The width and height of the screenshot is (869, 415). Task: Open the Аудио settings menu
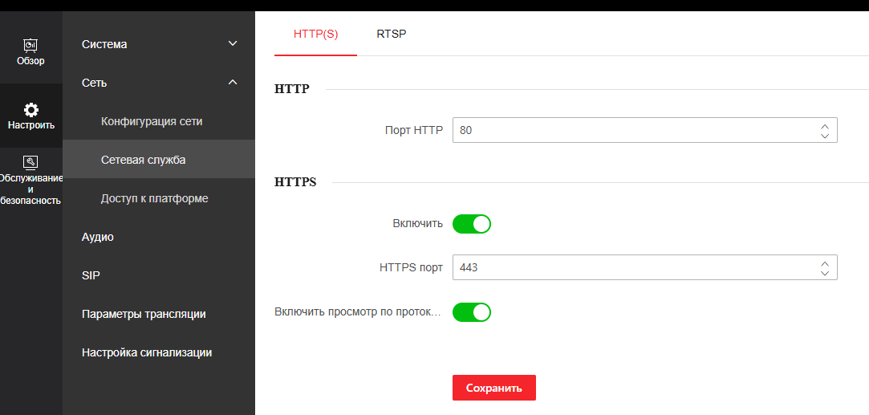(x=98, y=237)
